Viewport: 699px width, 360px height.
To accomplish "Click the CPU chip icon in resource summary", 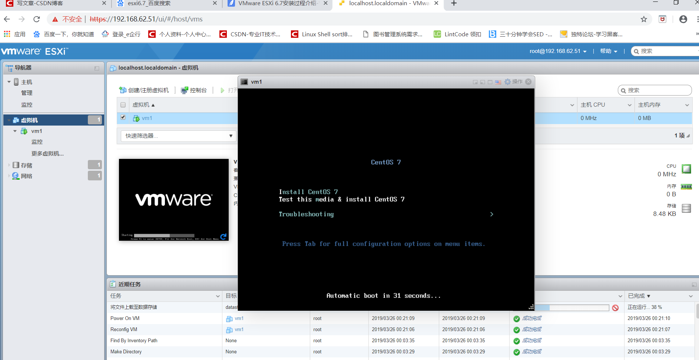I will (x=686, y=169).
